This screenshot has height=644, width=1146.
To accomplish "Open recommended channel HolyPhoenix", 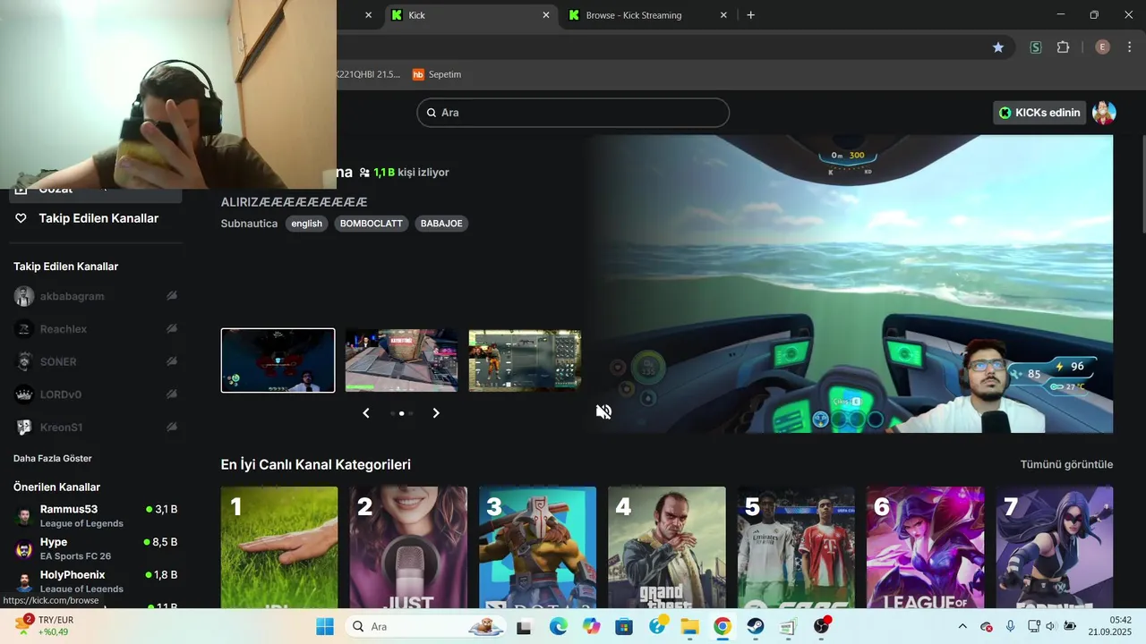I will click(x=95, y=581).
